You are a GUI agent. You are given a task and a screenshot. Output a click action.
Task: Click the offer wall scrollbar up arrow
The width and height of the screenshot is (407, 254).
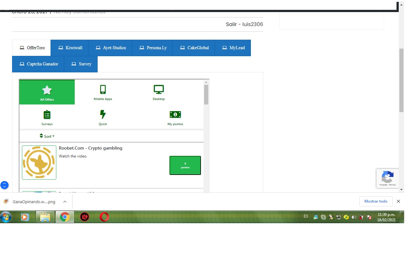point(206,82)
